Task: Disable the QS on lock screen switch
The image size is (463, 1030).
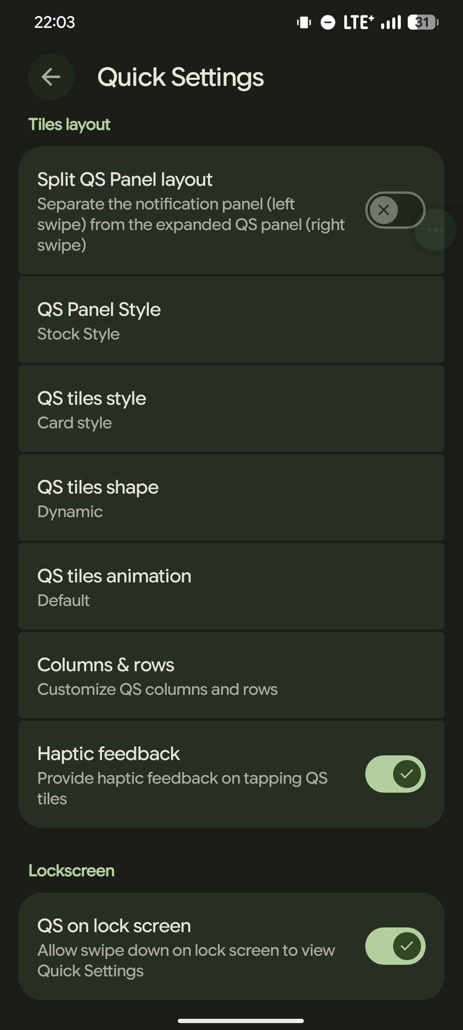Action: tap(395, 946)
